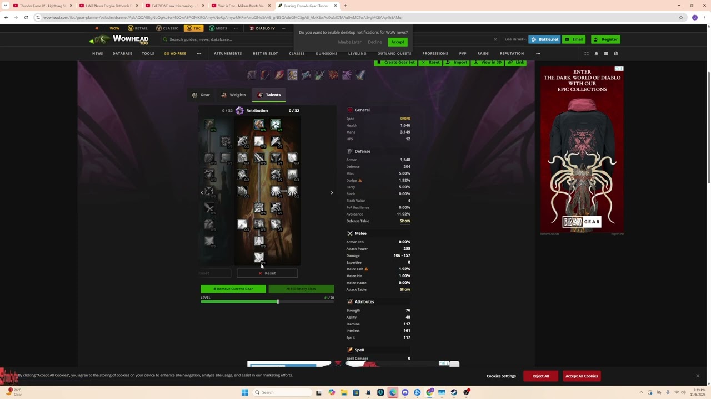Click the Retribution tree spec icon
This screenshot has width=711, height=399.
click(x=239, y=110)
